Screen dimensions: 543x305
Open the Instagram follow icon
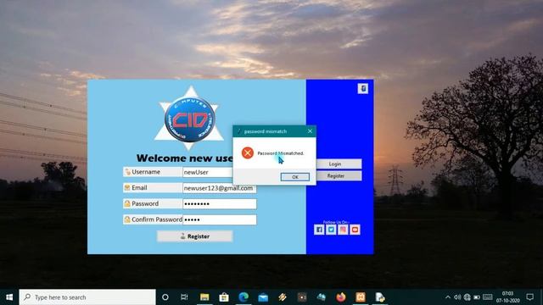click(x=343, y=230)
